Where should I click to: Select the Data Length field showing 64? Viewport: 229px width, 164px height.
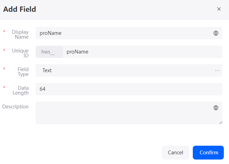click(x=129, y=89)
